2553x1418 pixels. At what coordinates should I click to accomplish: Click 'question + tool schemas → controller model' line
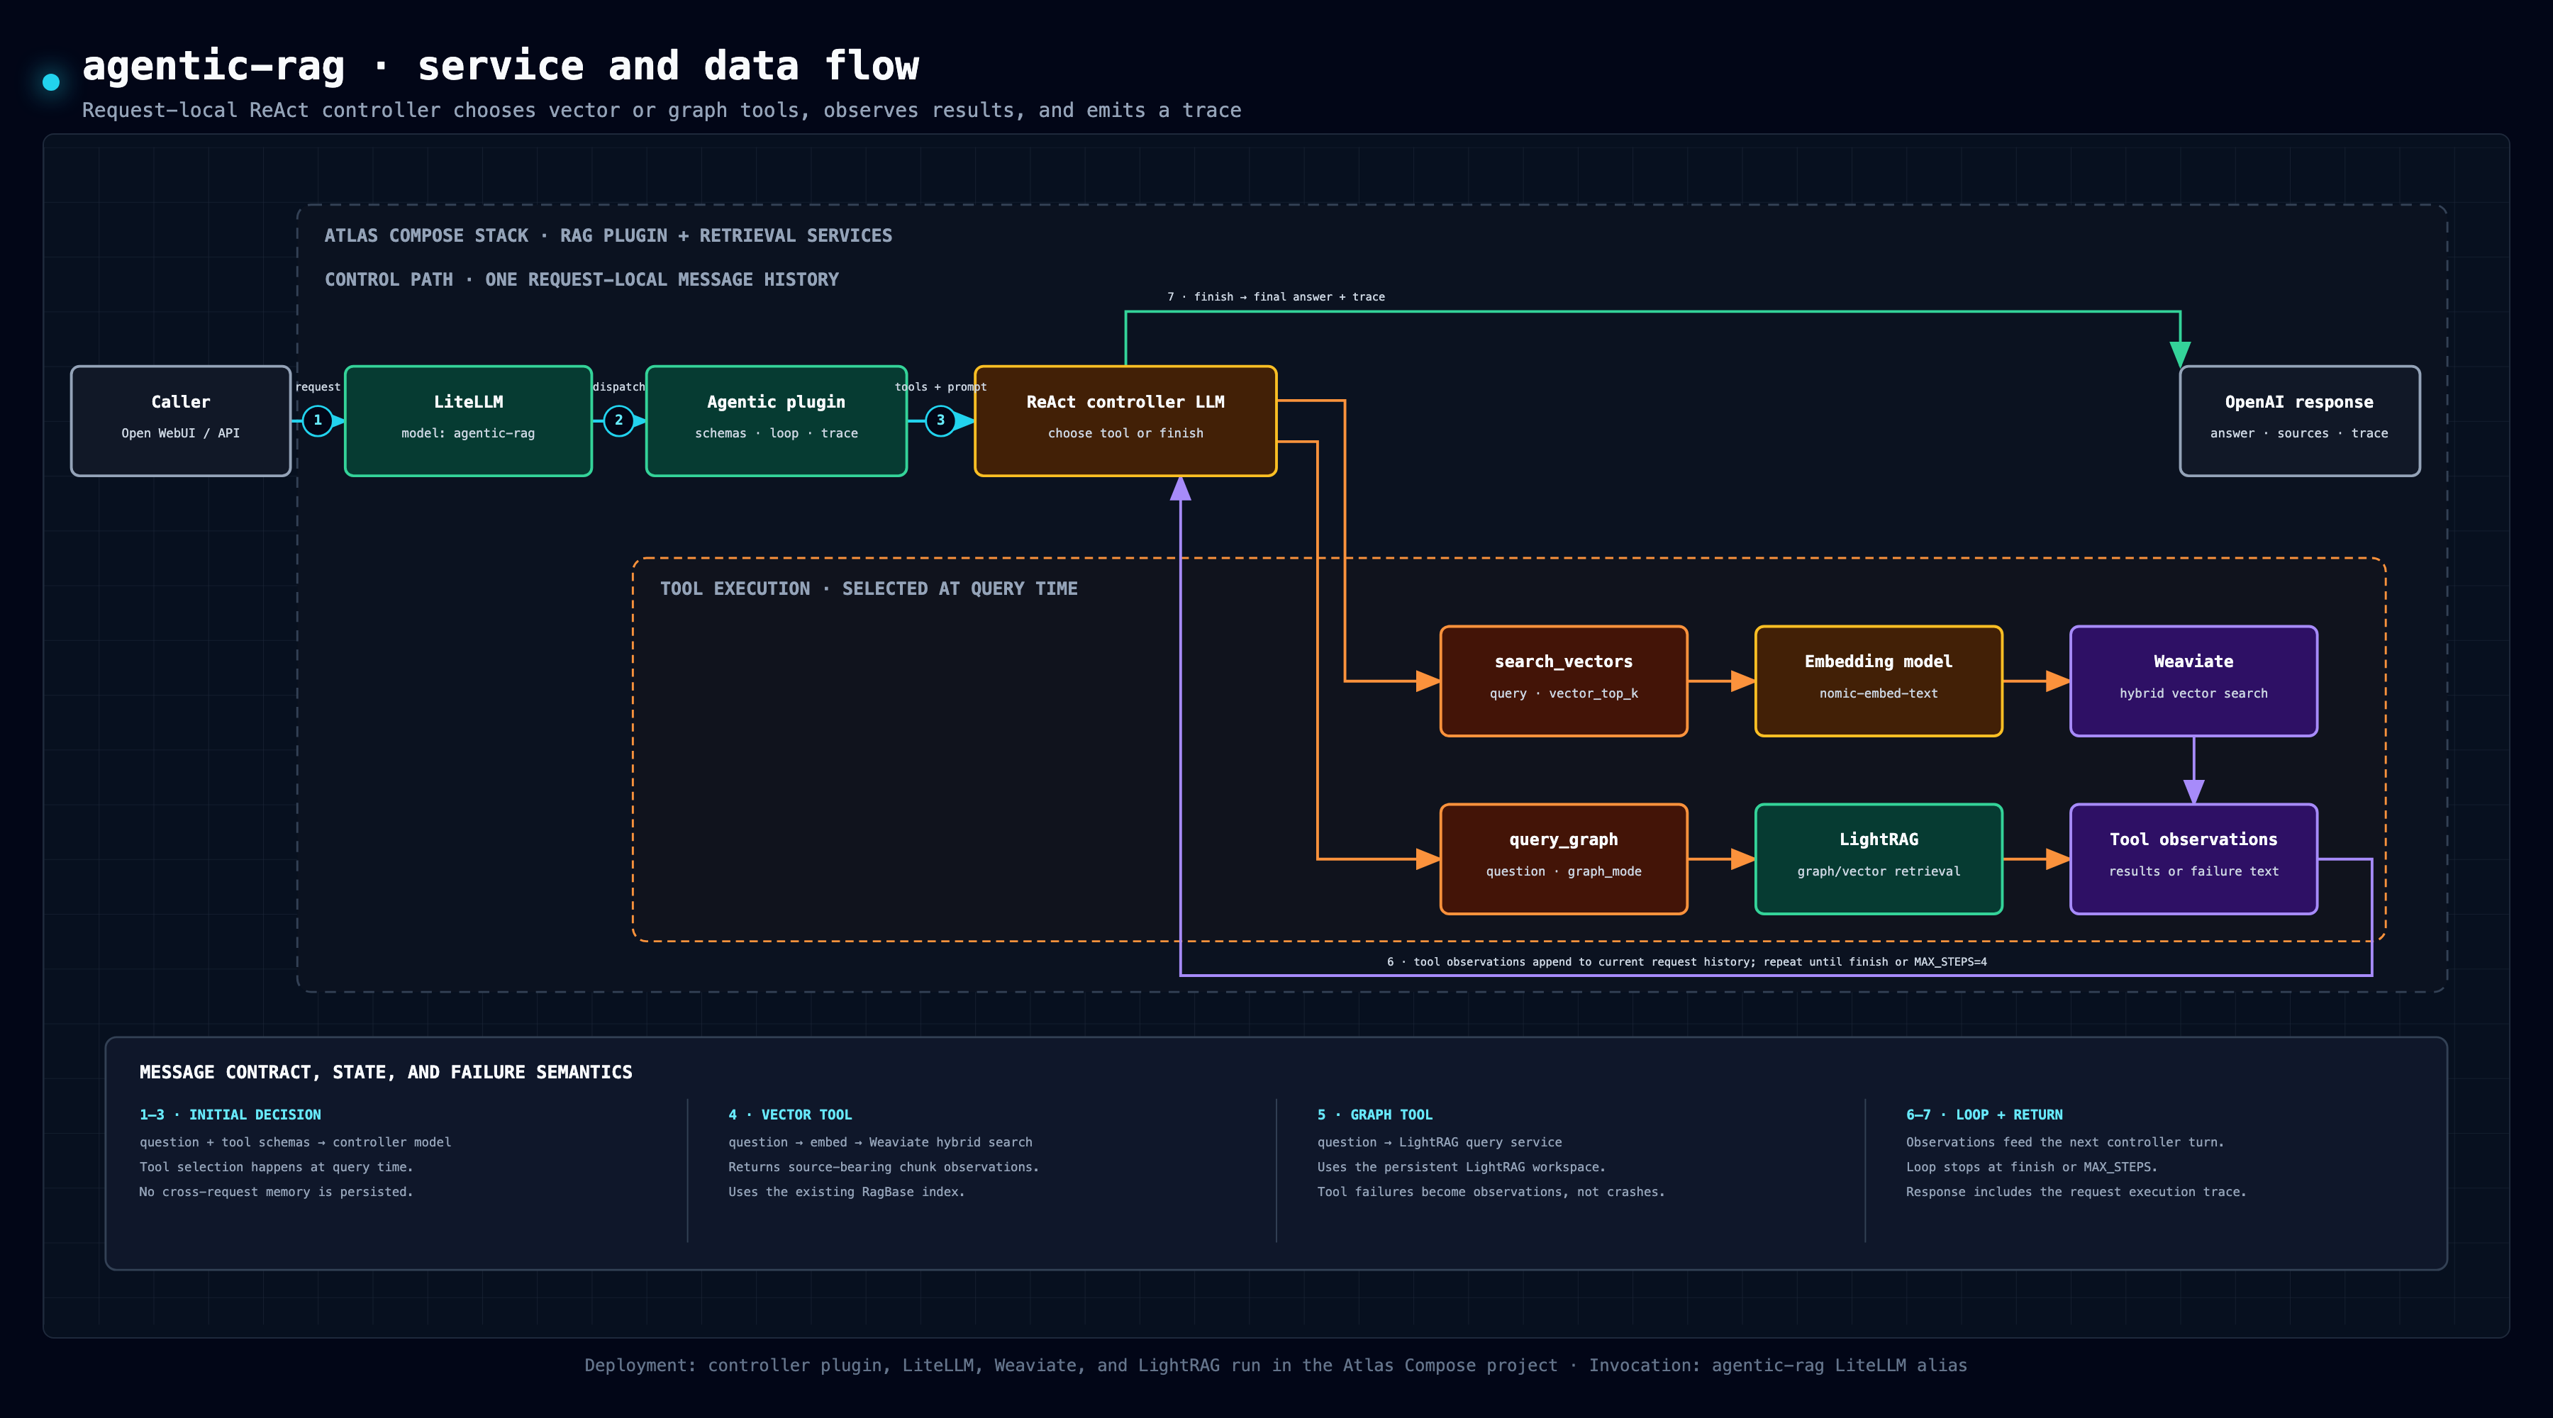coord(295,1142)
